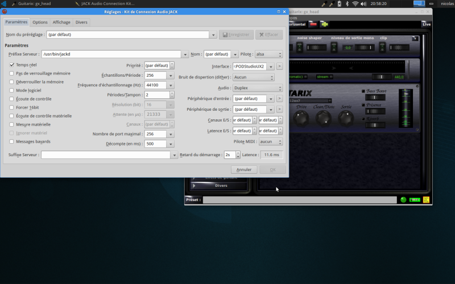Open the Audio Duplex dropdown
Screen dimensions: 455x284
coord(258,88)
